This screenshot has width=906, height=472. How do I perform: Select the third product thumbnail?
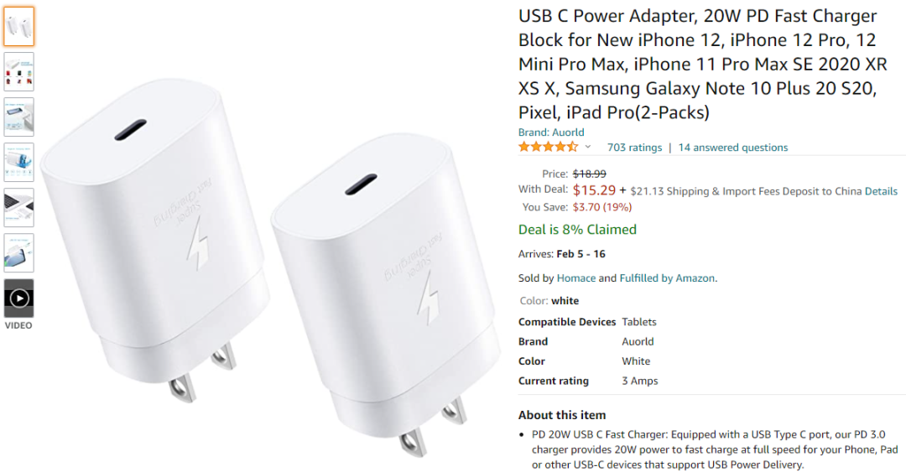19,117
